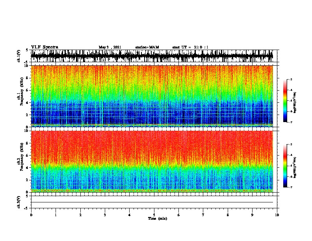Click the '-5' label on ch.1 colorbar
The image size is (312, 241).
(291, 101)
